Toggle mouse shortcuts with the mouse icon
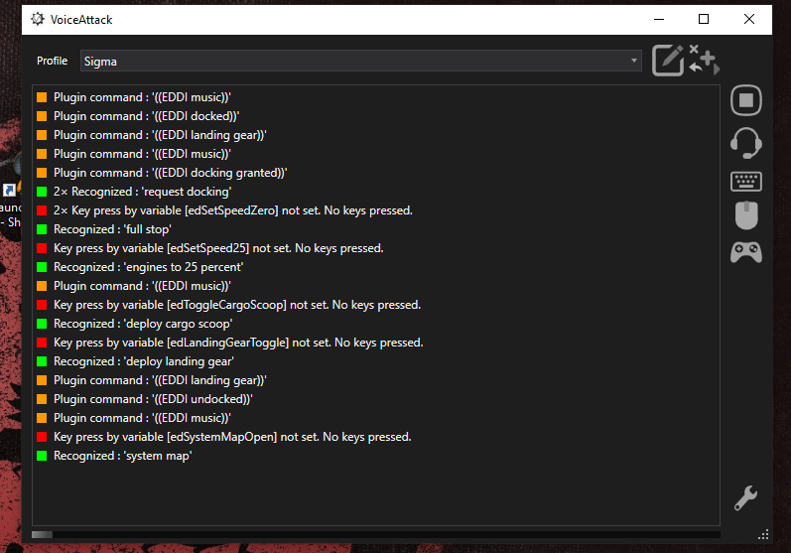The image size is (791, 553). [x=746, y=215]
